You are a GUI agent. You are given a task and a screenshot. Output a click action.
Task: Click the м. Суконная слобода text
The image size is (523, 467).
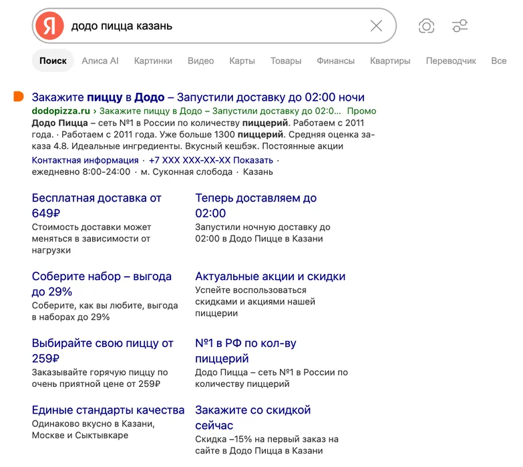[186, 172]
